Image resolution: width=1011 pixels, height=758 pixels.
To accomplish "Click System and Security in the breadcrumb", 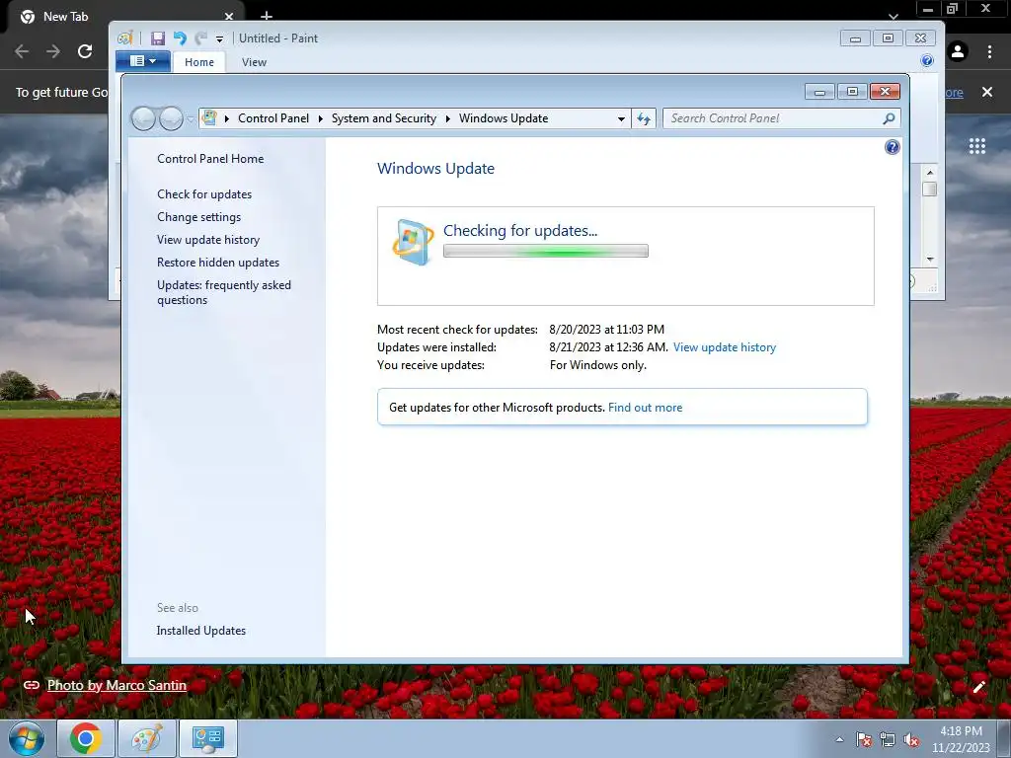I will 384,118.
